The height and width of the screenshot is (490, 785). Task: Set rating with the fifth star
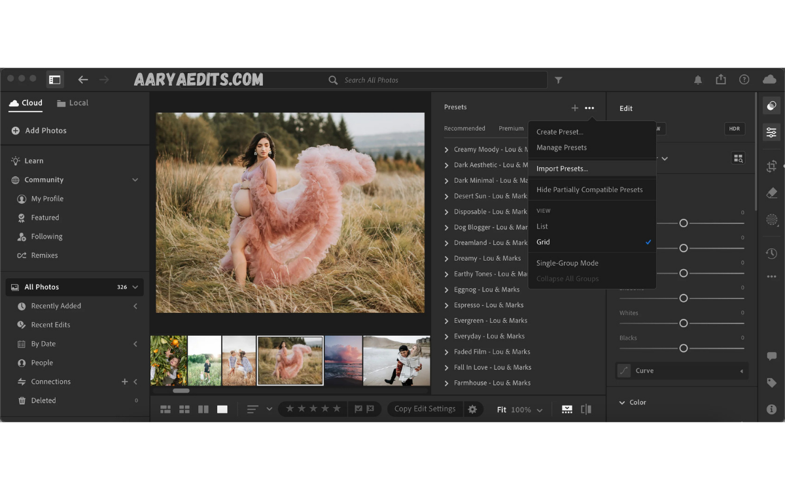[337, 408]
